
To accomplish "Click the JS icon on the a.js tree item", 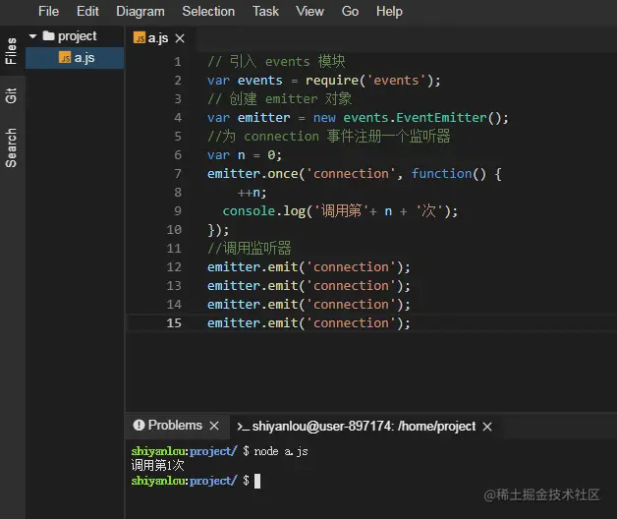I will click(65, 57).
